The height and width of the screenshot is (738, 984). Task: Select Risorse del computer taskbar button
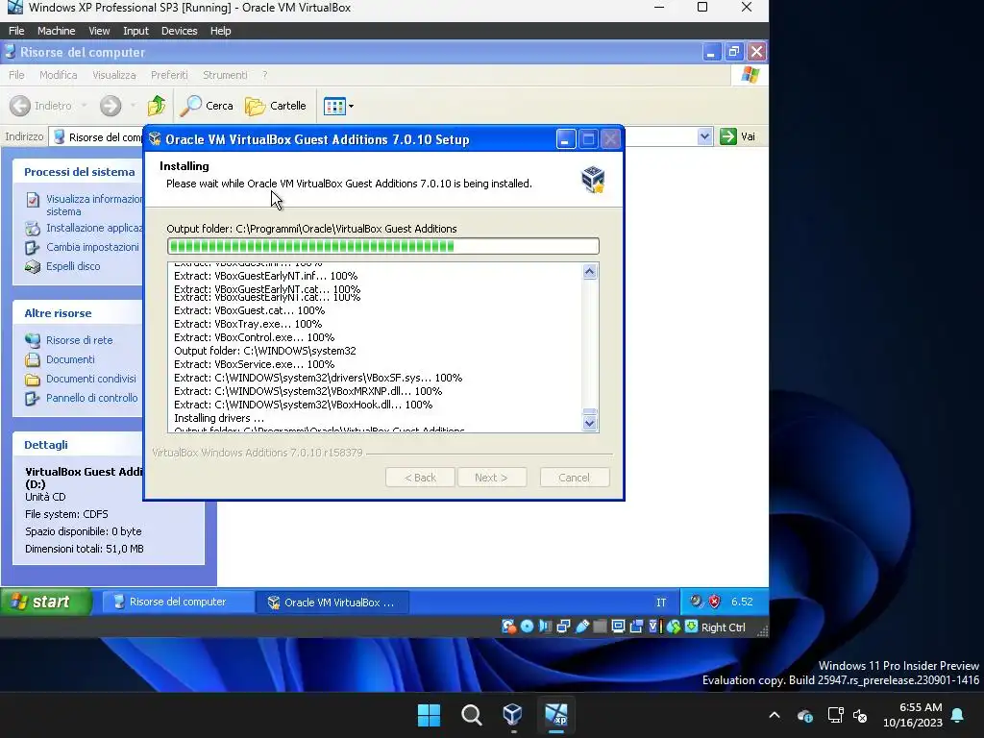pyautogui.click(x=178, y=602)
